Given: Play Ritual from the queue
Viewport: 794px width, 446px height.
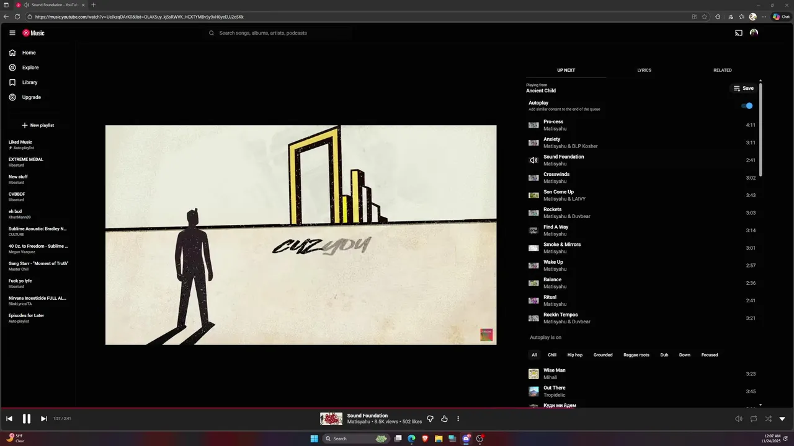Looking at the screenshot, I should point(642,300).
